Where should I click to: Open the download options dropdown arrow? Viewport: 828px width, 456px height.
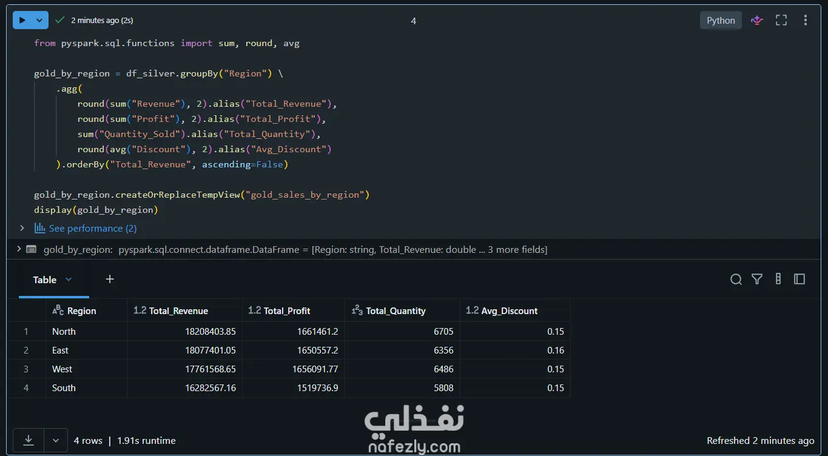(x=55, y=440)
